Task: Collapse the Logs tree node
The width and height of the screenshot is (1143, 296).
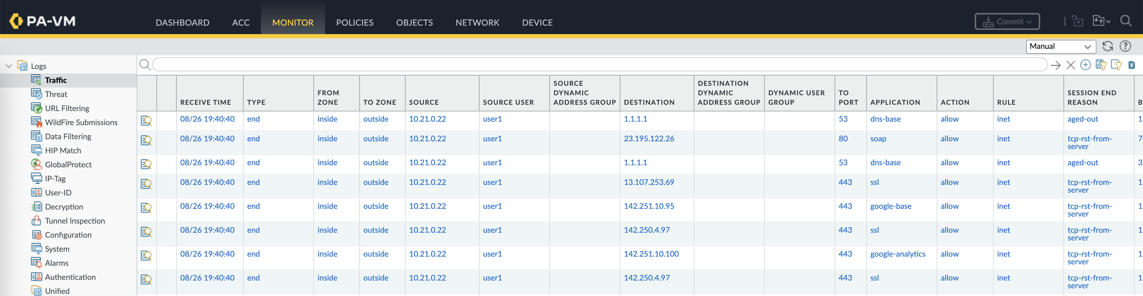Action: tap(8, 66)
